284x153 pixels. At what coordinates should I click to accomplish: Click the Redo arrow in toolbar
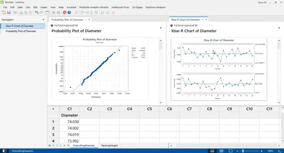(41, 13)
